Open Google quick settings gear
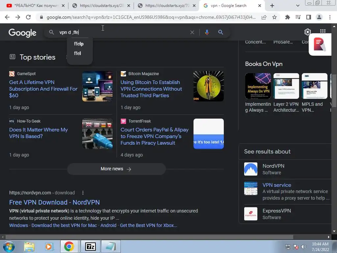Screen dimensions: 337x253 (x=308, y=32)
